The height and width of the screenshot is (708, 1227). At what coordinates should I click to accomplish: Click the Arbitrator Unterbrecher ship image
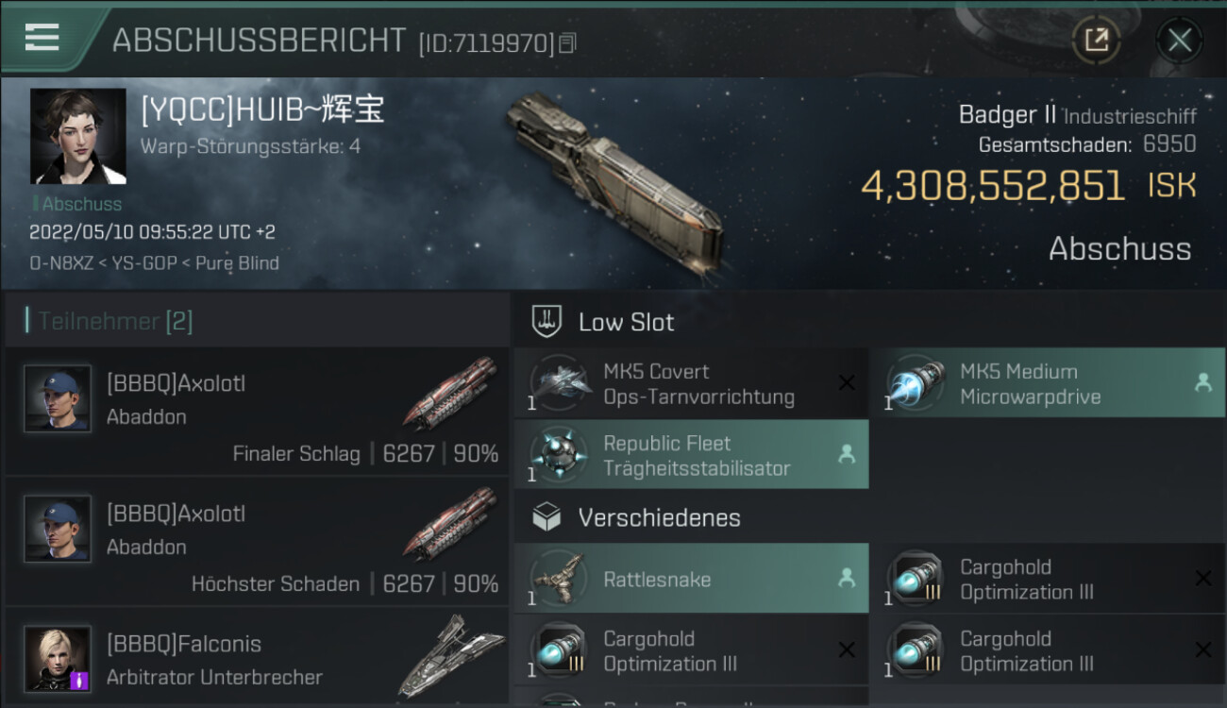pyautogui.click(x=450, y=656)
